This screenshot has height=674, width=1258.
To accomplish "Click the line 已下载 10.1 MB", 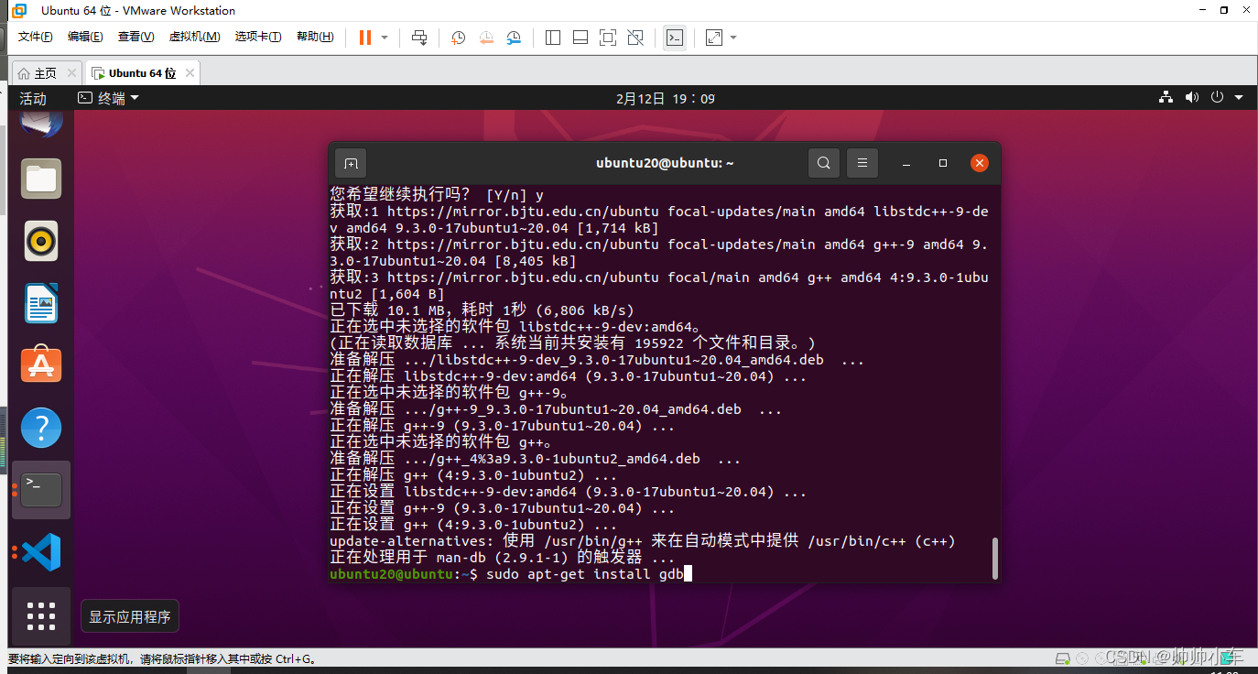I will (482, 310).
